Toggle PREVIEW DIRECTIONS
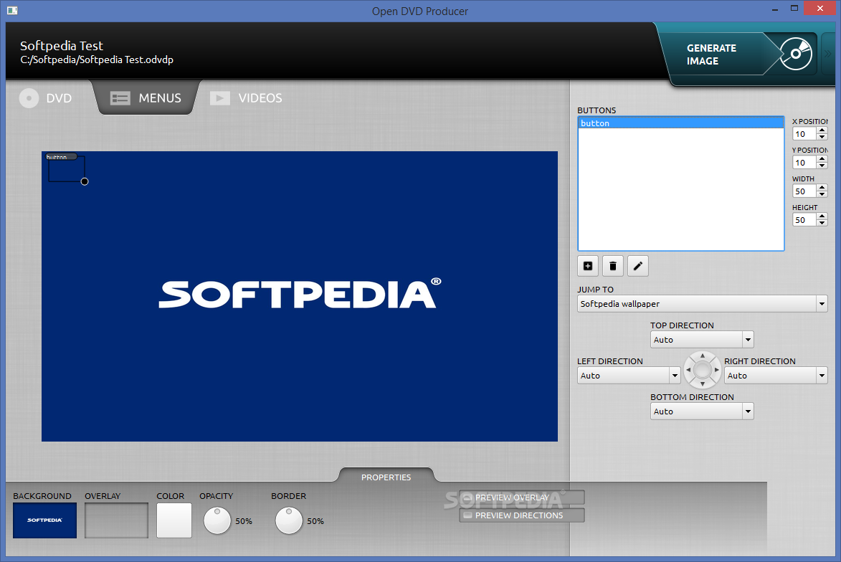 521,515
